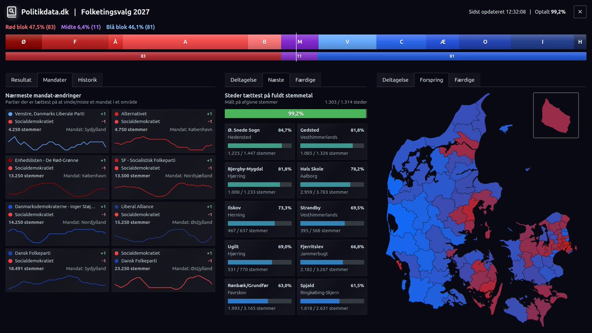Viewport: 592px width, 333px height.
Task: Click the blue bloc 81 seats bar
Action: point(452,56)
